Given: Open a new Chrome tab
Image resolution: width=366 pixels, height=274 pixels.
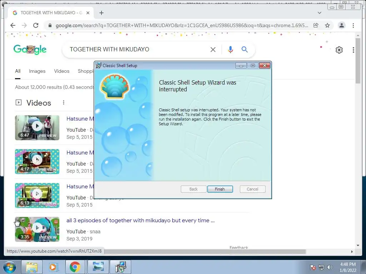Looking at the screenshot, I should [x=101, y=13].
